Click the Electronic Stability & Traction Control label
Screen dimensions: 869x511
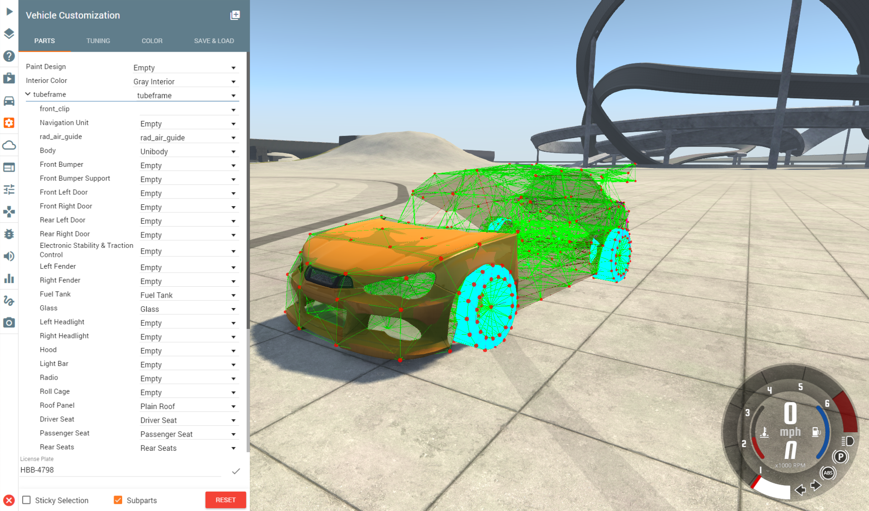(86, 250)
